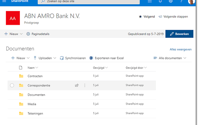Click the Uploaden arrow icon

click(35, 58)
